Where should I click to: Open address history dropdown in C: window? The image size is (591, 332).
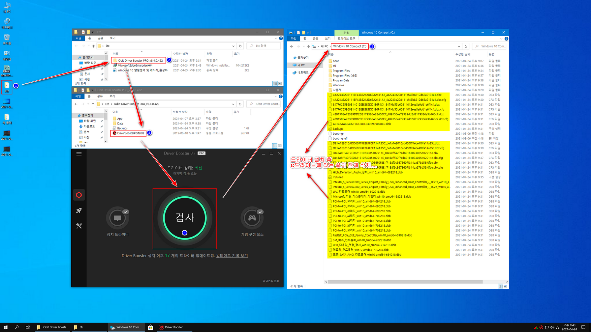click(x=459, y=46)
